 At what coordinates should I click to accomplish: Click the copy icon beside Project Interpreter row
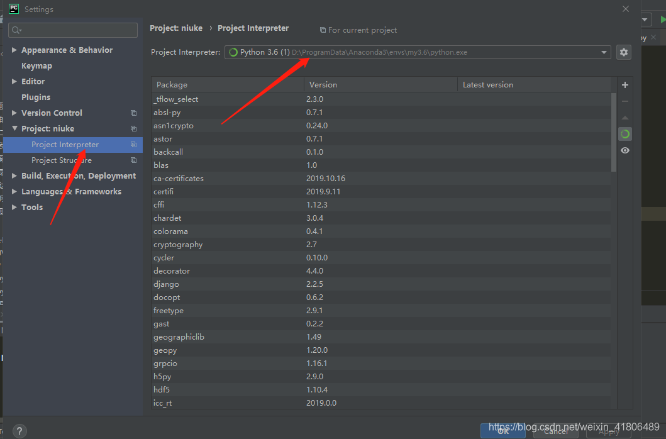(133, 145)
